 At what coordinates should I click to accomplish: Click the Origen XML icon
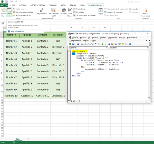pyautogui.click(x=100, y=12)
